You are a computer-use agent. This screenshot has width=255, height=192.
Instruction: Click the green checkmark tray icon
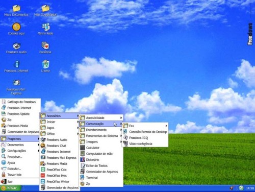click(241, 188)
